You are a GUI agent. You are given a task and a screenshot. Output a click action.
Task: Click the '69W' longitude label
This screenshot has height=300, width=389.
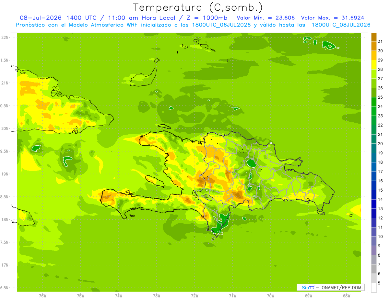(x=309, y=296)
